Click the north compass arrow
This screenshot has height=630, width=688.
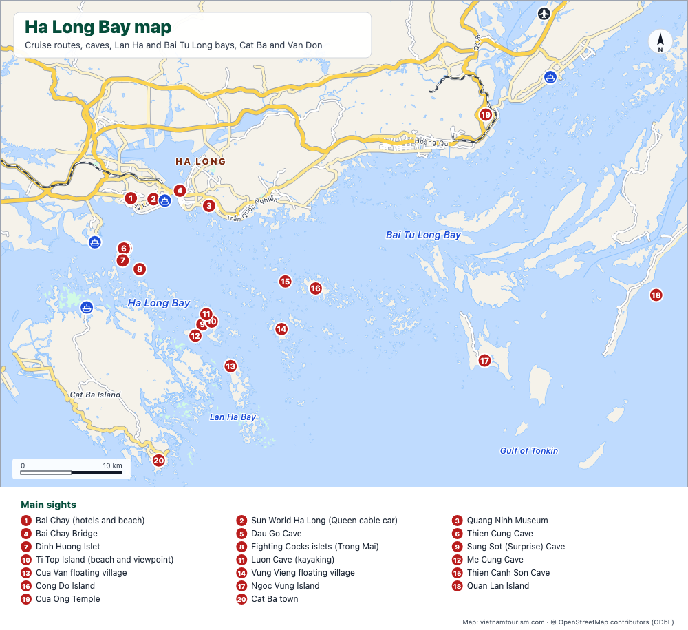point(660,42)
